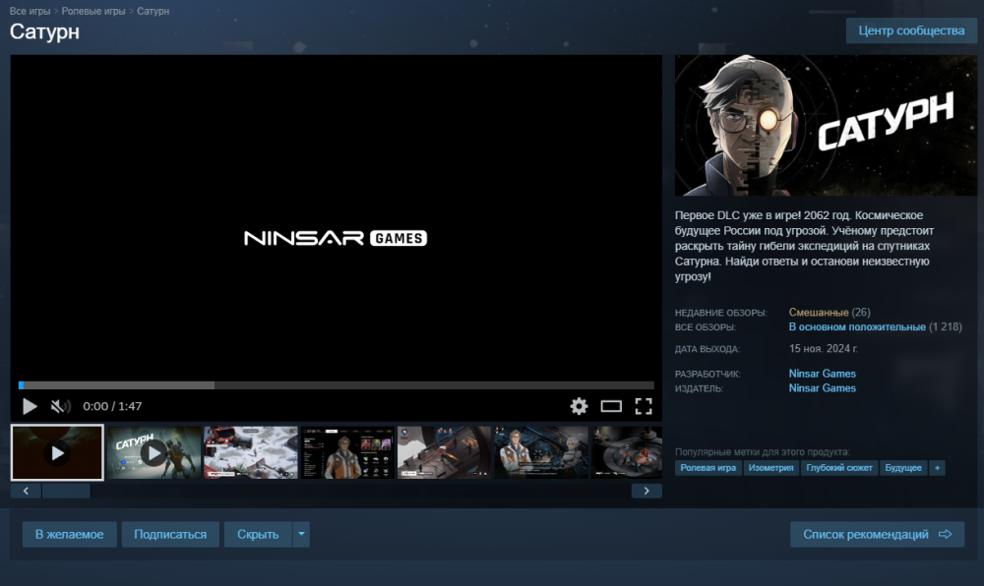Open Список рекомендаций queue
The image size is (984, 586).
pos(878,535)
